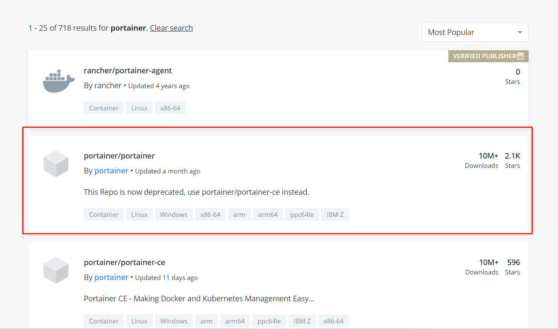Click the rancher/portainer-agent whale logo
This screenshot has height=329, width=558.
point(59,81)
